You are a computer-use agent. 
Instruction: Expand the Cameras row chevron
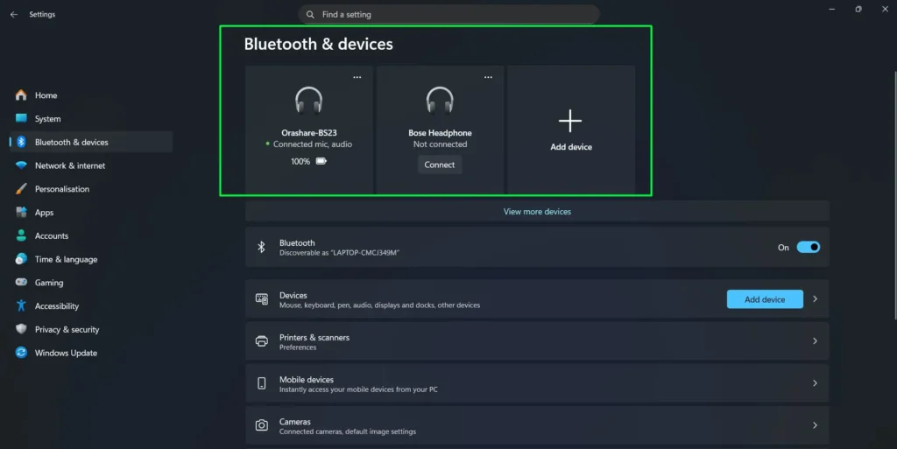[816, 425]
